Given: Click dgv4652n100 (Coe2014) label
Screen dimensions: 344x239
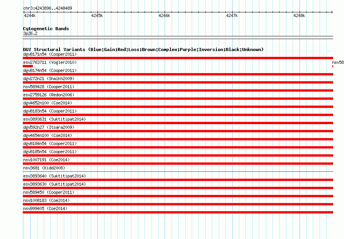Looking at the screenshot, I should click(x=48, y=103).
